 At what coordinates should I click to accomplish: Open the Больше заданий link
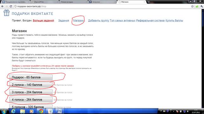pyautogui.click(x=43, y=21)
